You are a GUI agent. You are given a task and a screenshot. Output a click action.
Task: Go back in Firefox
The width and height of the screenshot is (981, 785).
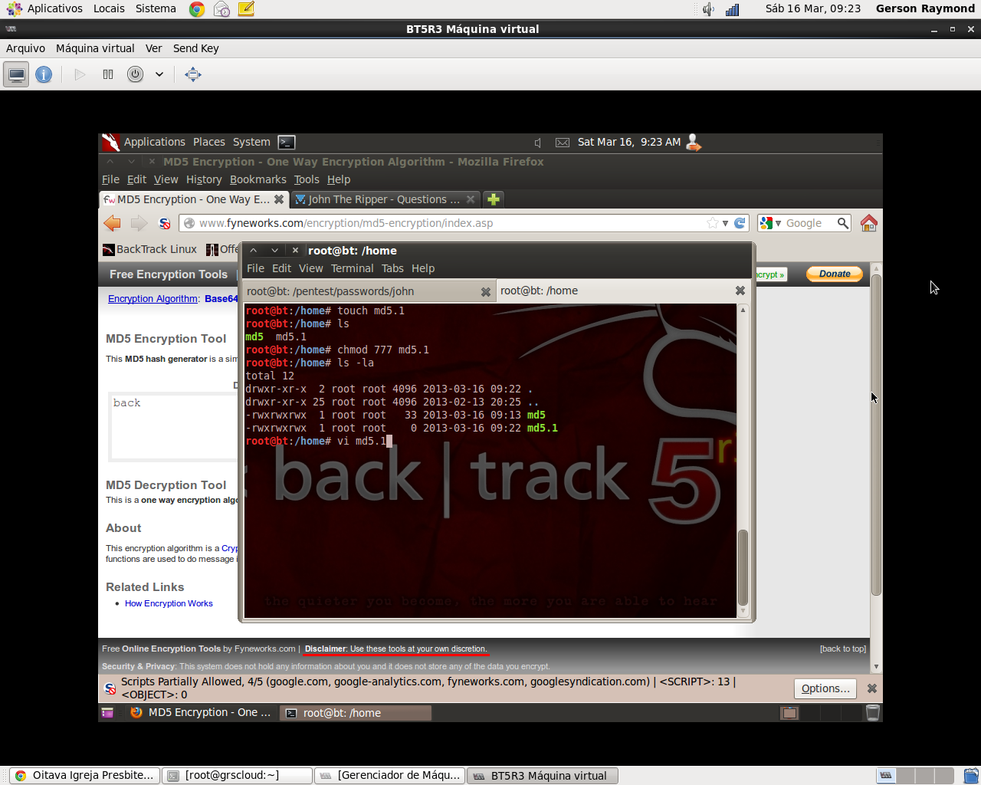112,223
